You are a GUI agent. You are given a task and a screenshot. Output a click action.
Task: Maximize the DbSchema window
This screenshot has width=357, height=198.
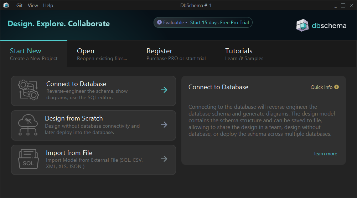pyautogui.click(x=343, y=5)
